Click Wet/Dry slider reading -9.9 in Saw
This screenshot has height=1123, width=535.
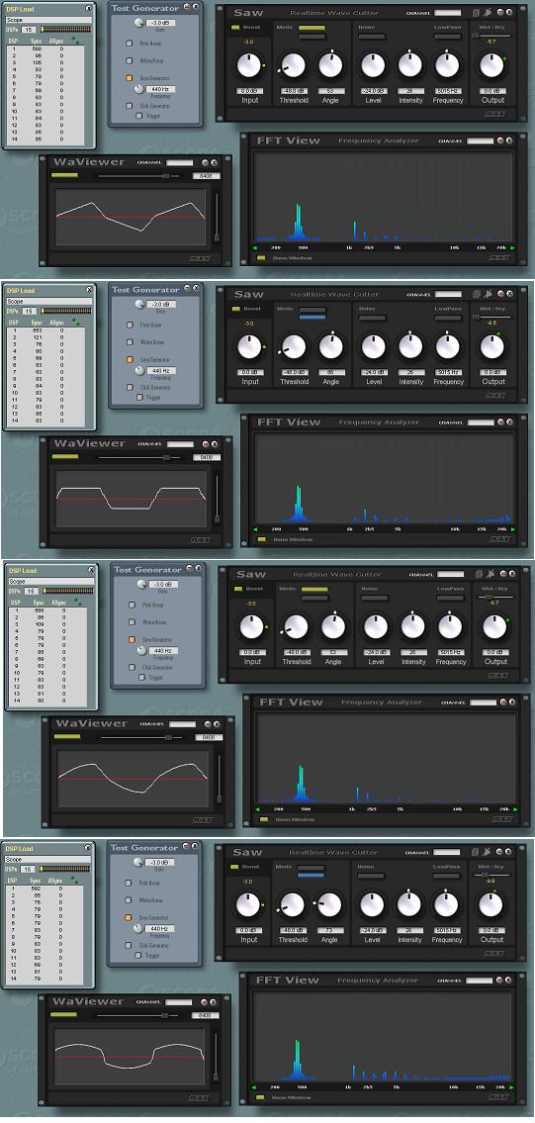click(490, 875)
